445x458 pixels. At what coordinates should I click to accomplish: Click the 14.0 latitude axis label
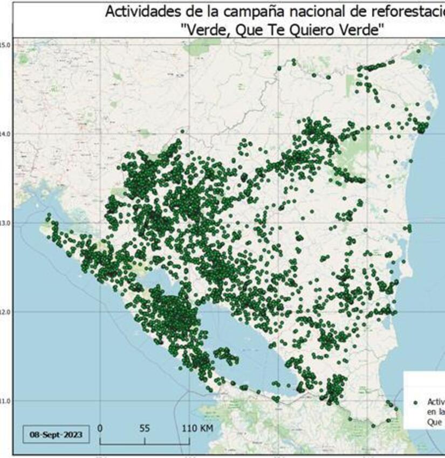point(6,133)
